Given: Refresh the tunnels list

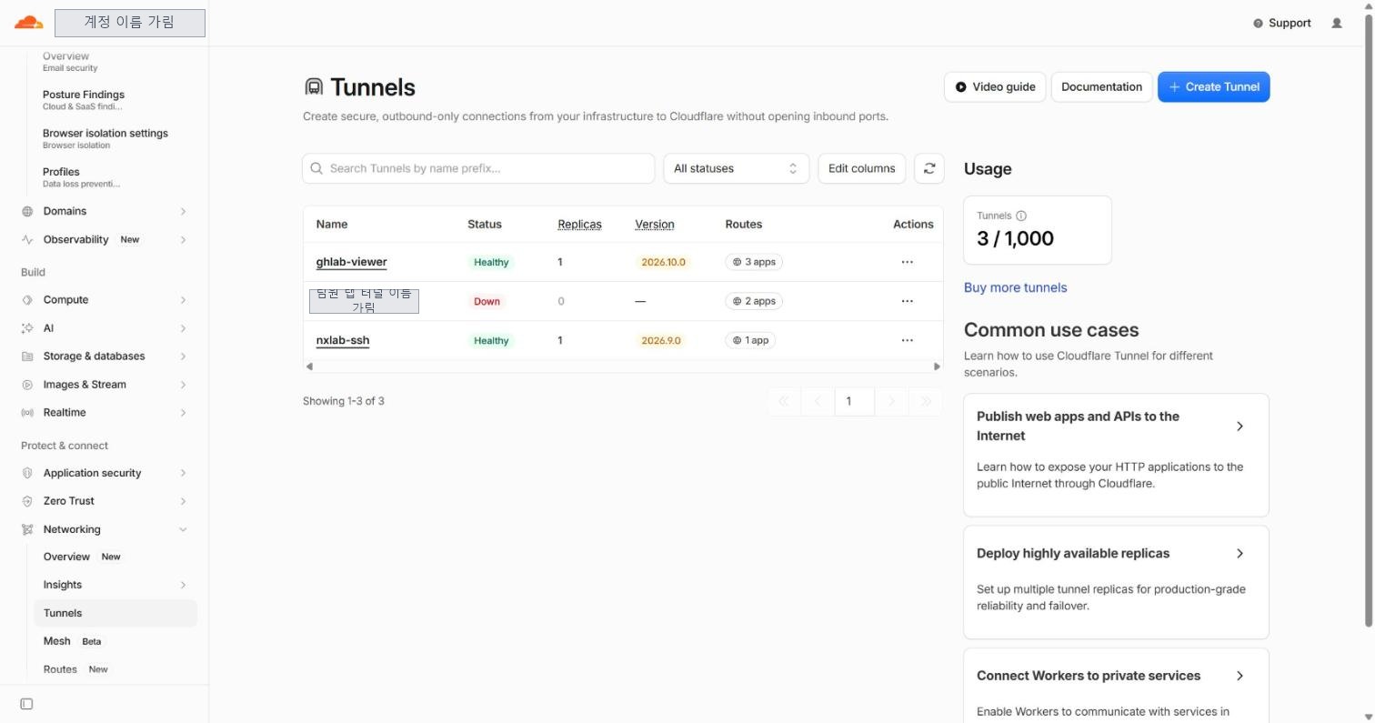Looking at the screenshot, I should pos(928,168).
